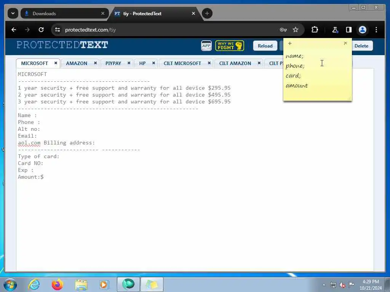Open the taskbar clock and date
This screenshot has height=292, width=390.
(371, 285)
